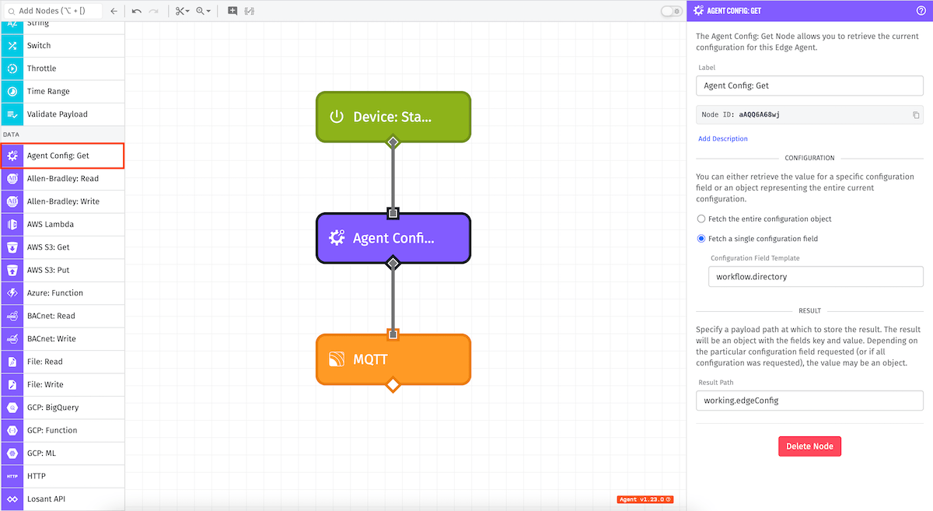Pick the Allen-Bradley: Write node

(x=62, y=201)
